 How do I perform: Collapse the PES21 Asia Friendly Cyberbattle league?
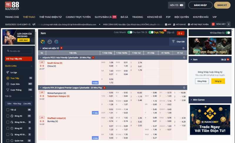coord(41,58)
